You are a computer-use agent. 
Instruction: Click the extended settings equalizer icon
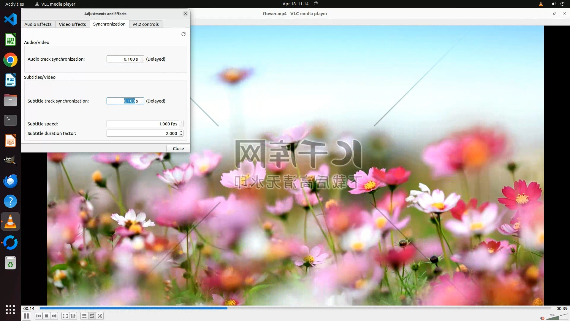[x=73, y=316]
